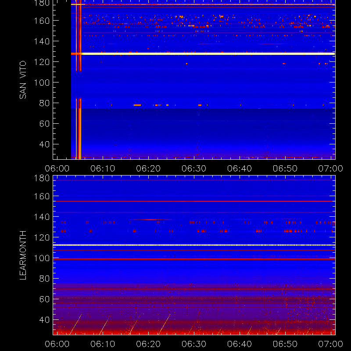
Task: Click 06:10 under the Learmonth plot
Action: point(103,344)
